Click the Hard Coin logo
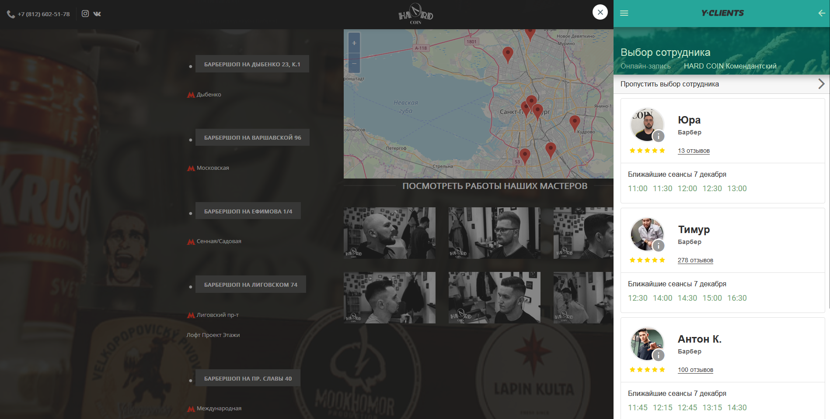This screenshot has width=830, height=419. [415, 14]
